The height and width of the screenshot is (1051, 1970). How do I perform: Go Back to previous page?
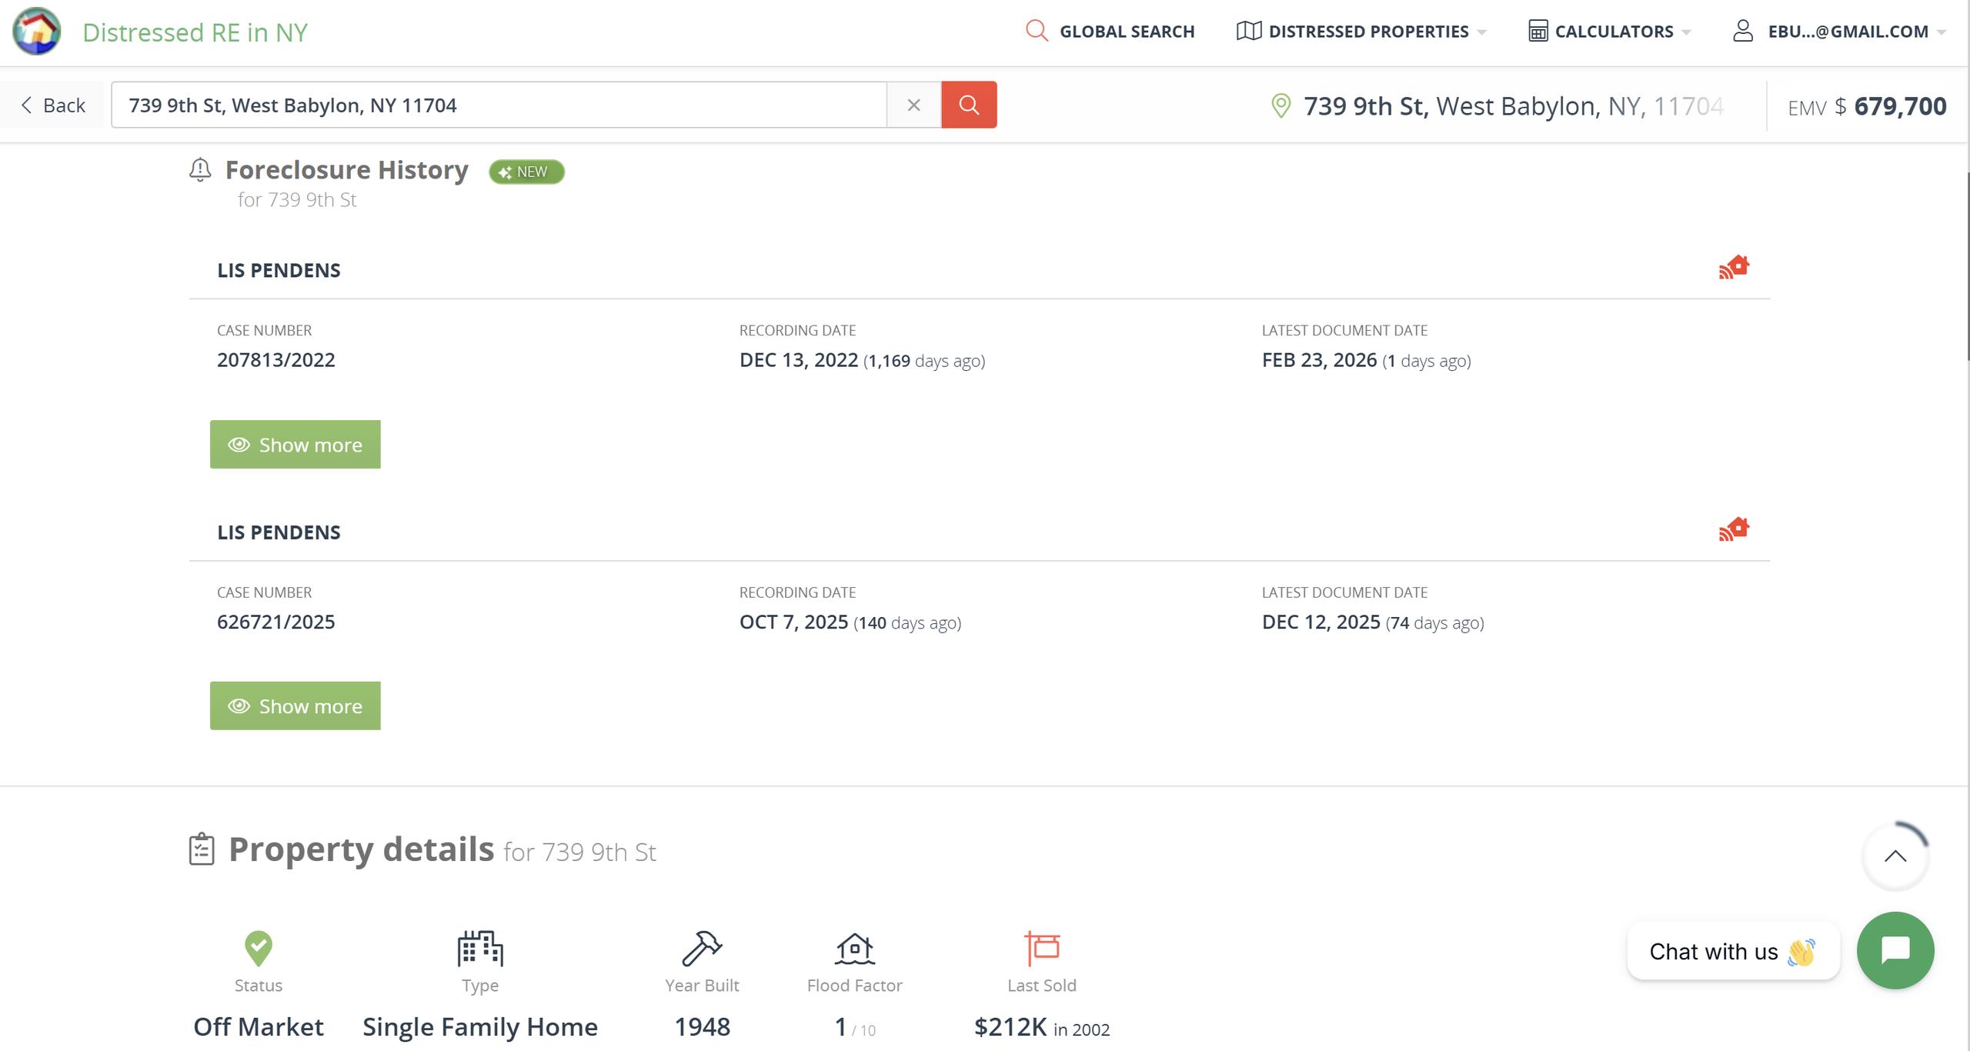(52, 105)
